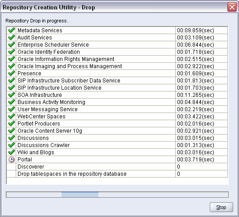Click the 00:02.515(sec) time value
This screenshot has height=217, width=239.
(x=195, y=59)
